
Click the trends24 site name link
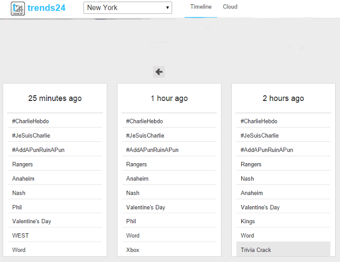46,8
